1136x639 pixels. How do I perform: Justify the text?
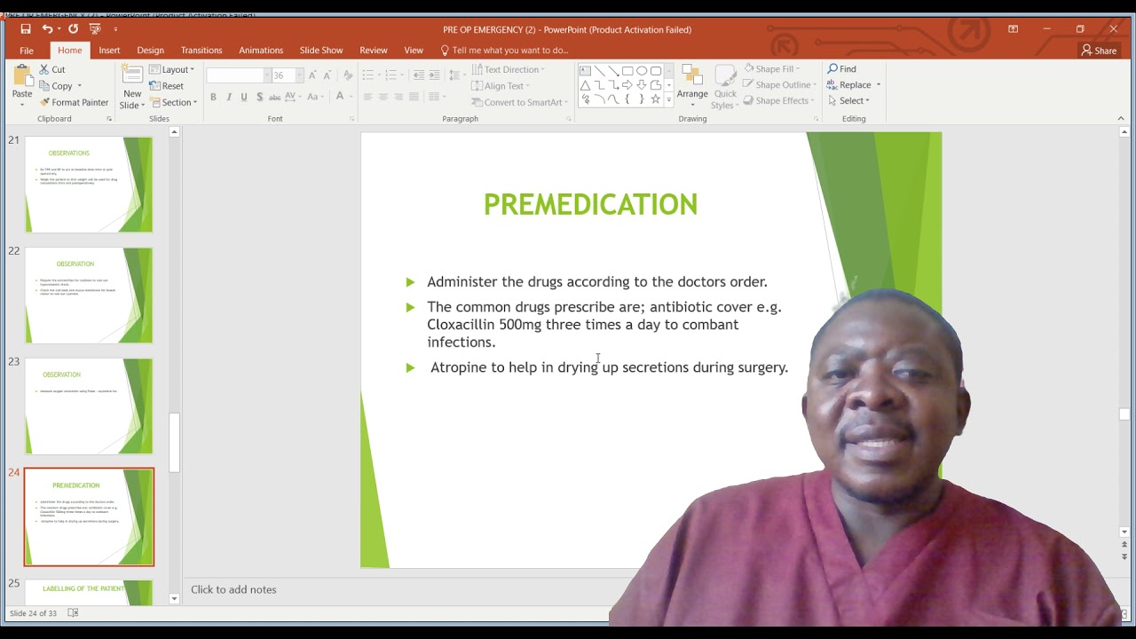[414, 97]
